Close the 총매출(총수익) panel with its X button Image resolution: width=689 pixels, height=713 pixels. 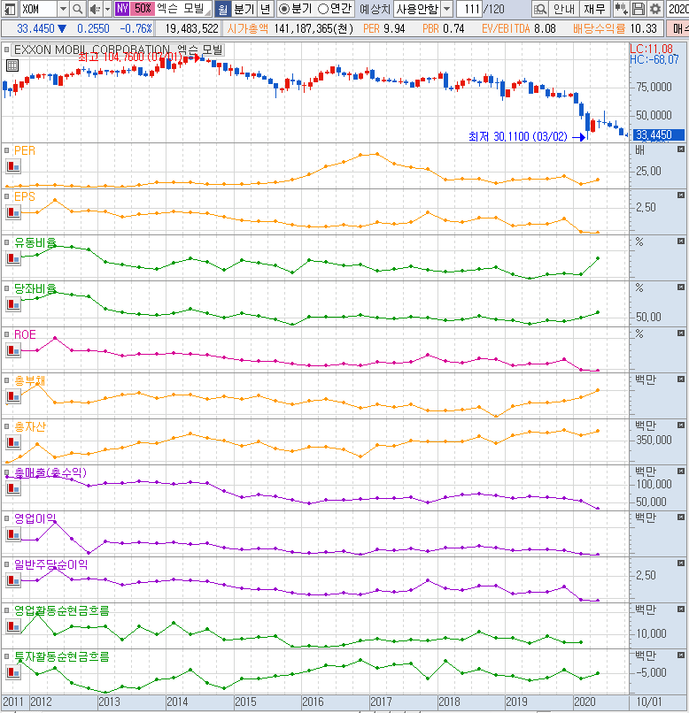[681, 471]
